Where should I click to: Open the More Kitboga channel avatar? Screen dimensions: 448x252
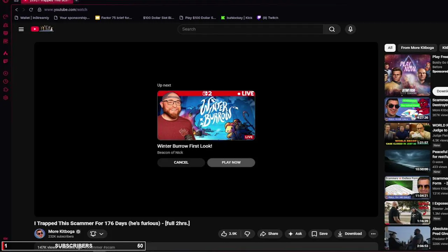coord(40,233)
